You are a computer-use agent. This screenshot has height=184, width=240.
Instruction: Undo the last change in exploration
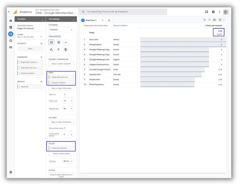tap(205, 20)
